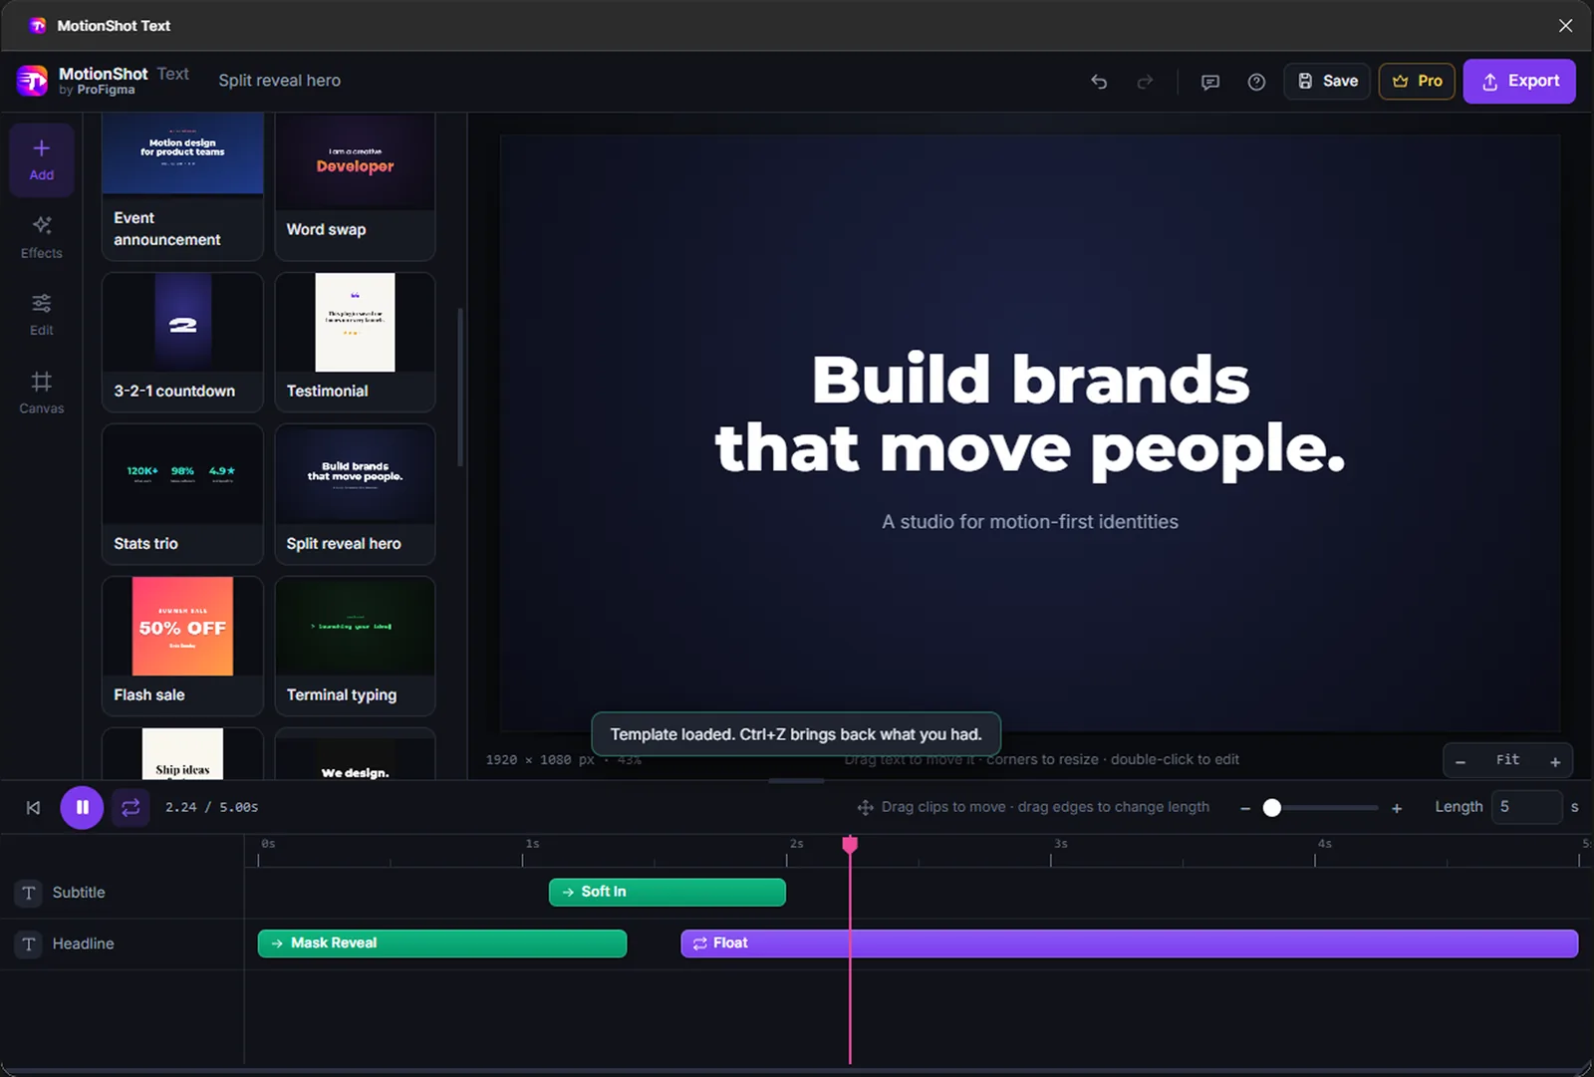Viewport: 1594px width, 1077px height.
Task: Open the feedback comment icon
Action: click(1210, 82)
